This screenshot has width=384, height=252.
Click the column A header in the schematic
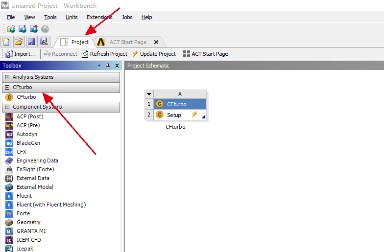click(180, 94)
